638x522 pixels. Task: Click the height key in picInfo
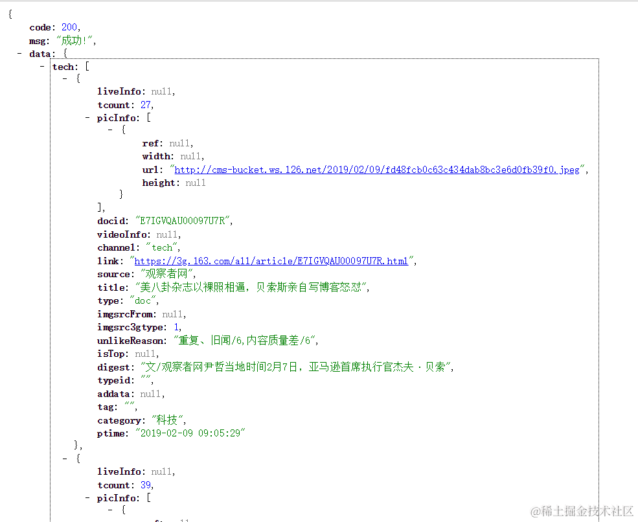click(159, 183)
